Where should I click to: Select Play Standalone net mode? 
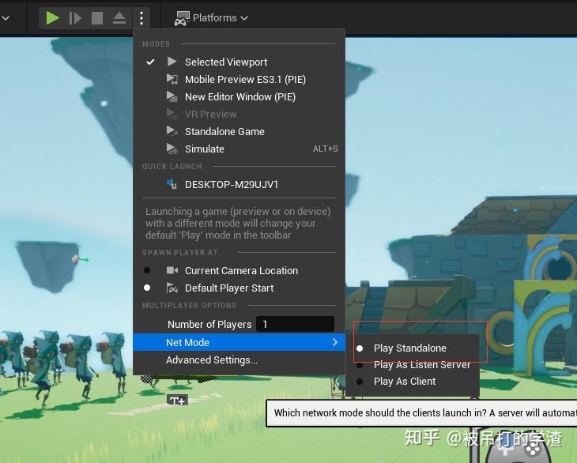pos(413,348)
